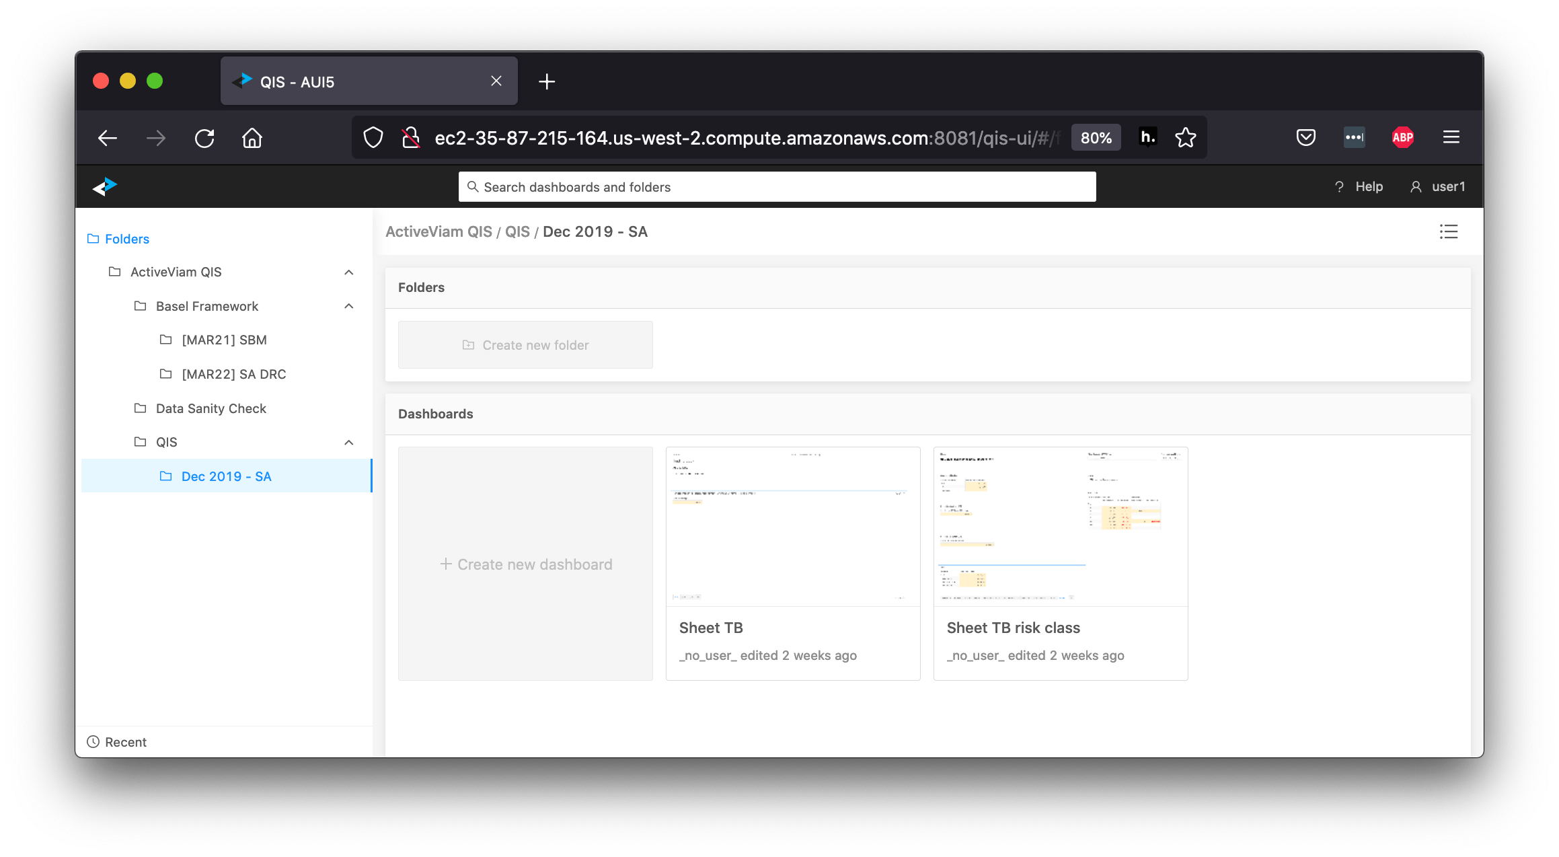Screen dimensions: 1559x857
Task: Click the shield tracking protection icon
Action: (373, 138)
